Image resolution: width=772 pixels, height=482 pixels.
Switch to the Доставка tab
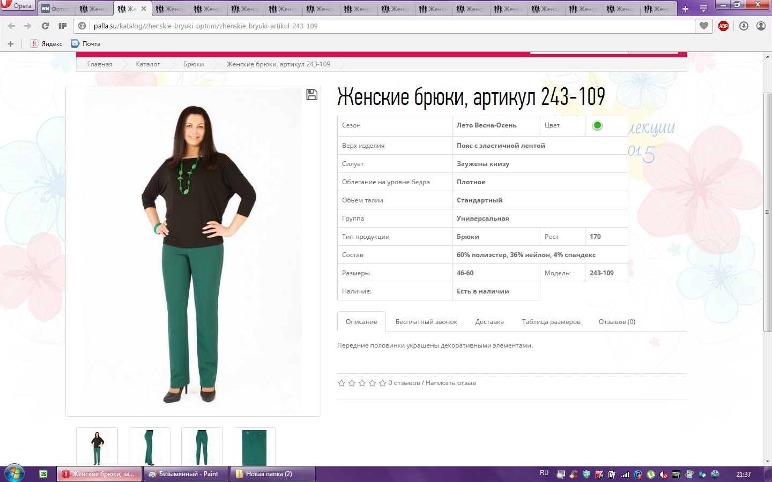click(489, 322)
